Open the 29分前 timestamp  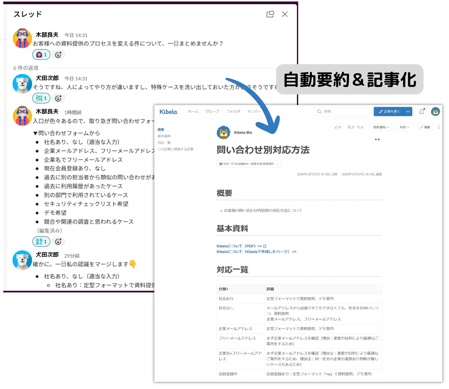(x=72, y=256)
